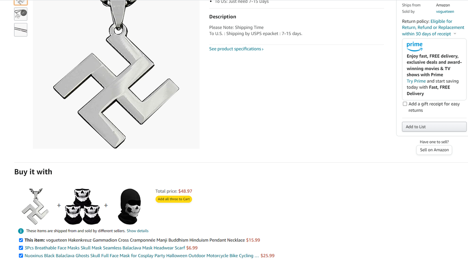
Task: Click the Prime logo in the sidebar
Action: pos(415,46)
